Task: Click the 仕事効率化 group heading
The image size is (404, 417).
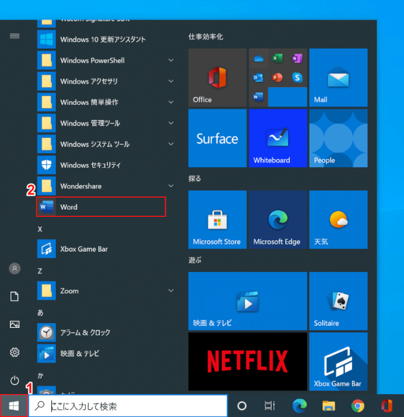Action: point(205,36)
